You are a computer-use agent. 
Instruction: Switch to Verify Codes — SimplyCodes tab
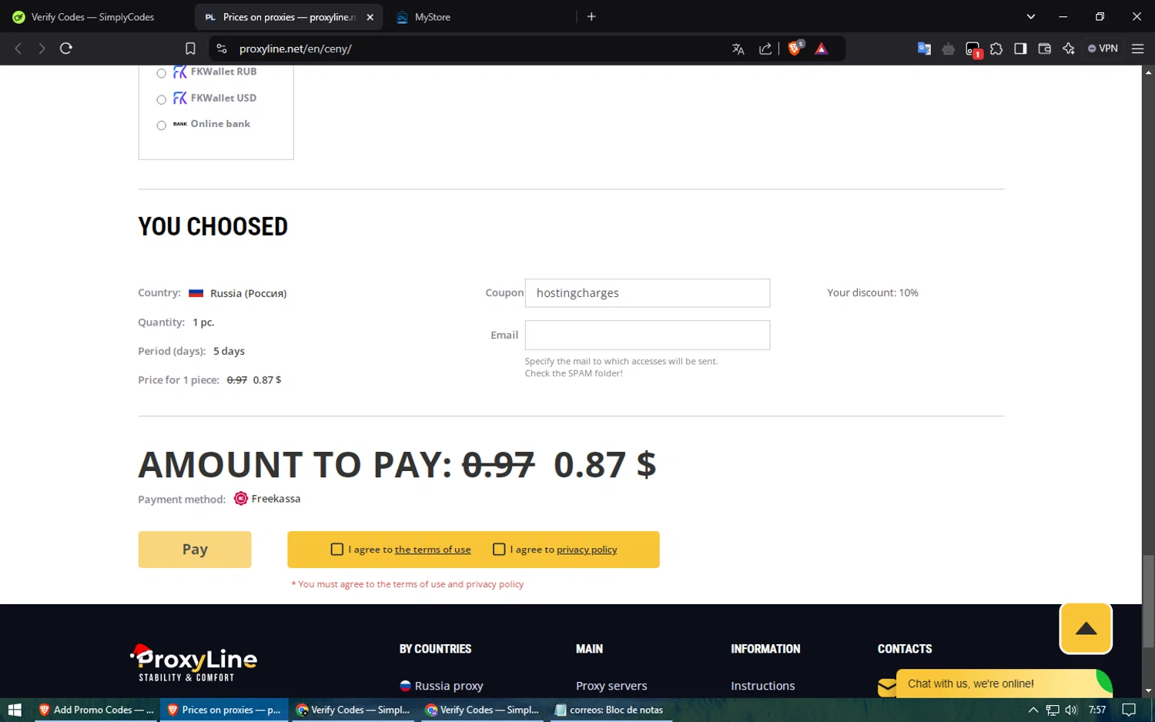click(x=92, y=17)
